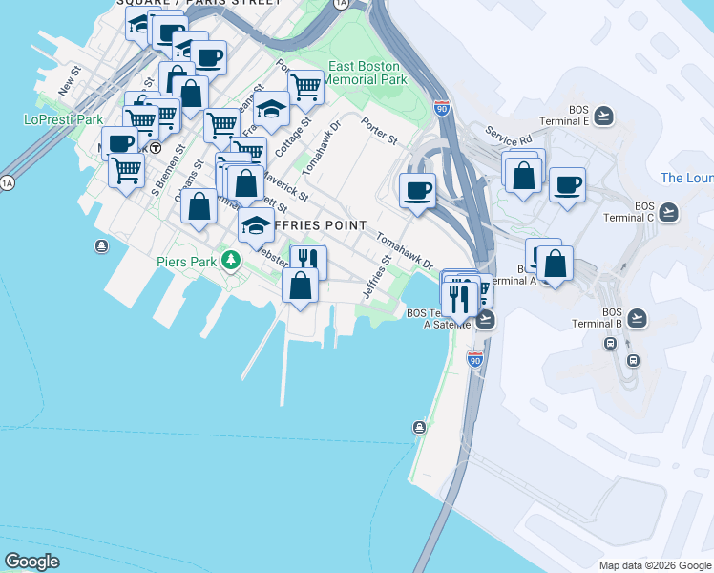Image resolution: width=714 pixels, height=573 pixels.
Task: Click the upper bus stop icon near Terminal B
Action: click(611, 343)
